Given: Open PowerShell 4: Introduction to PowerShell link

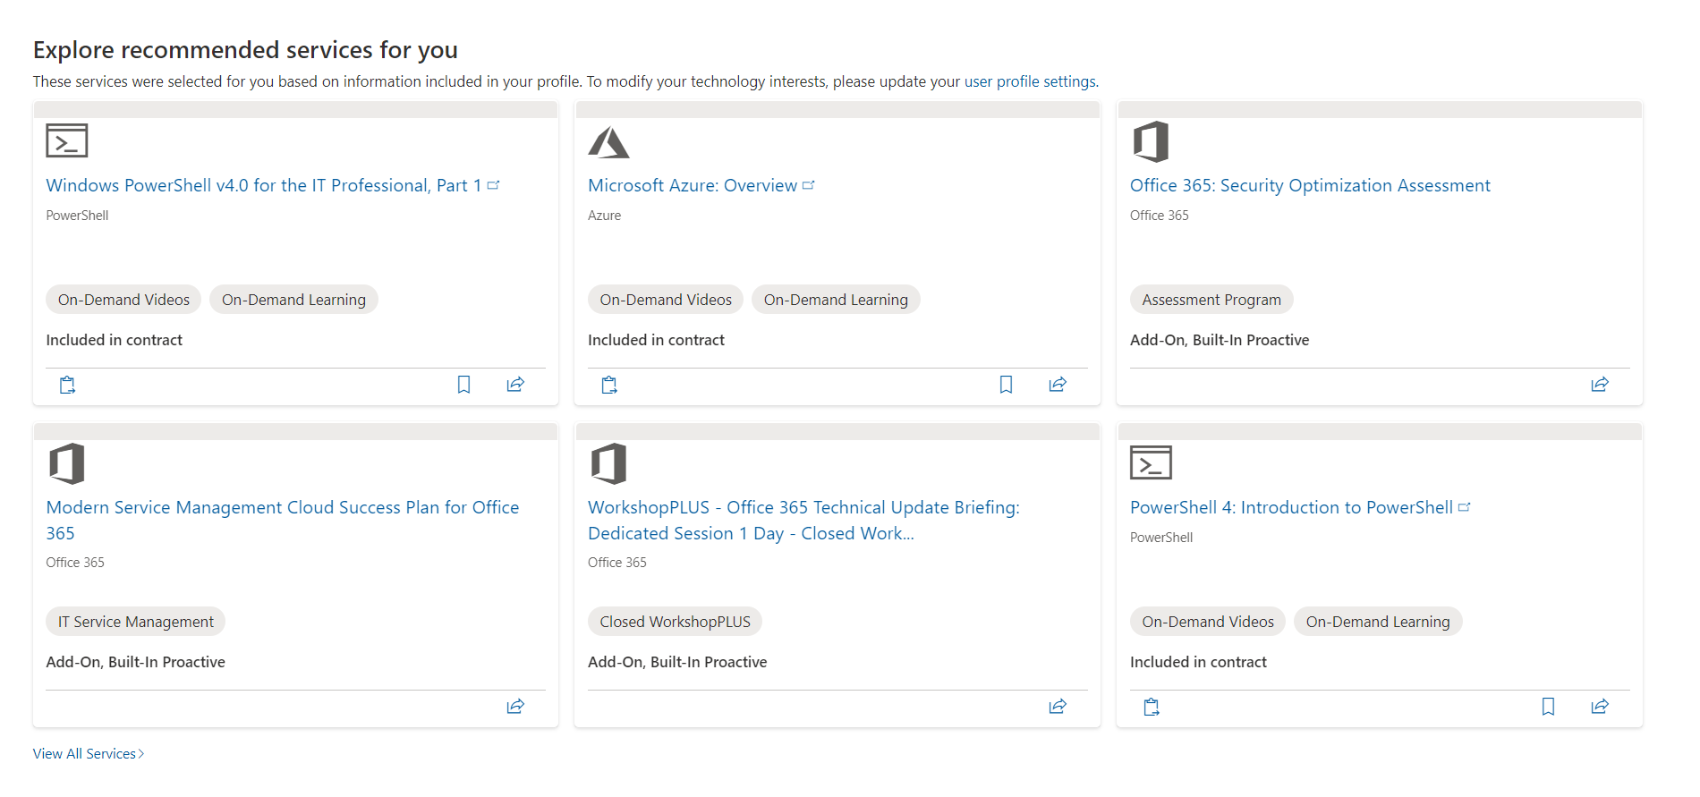Looking at the screenshot, I should pyautogui.click(x=1300, y=507).
